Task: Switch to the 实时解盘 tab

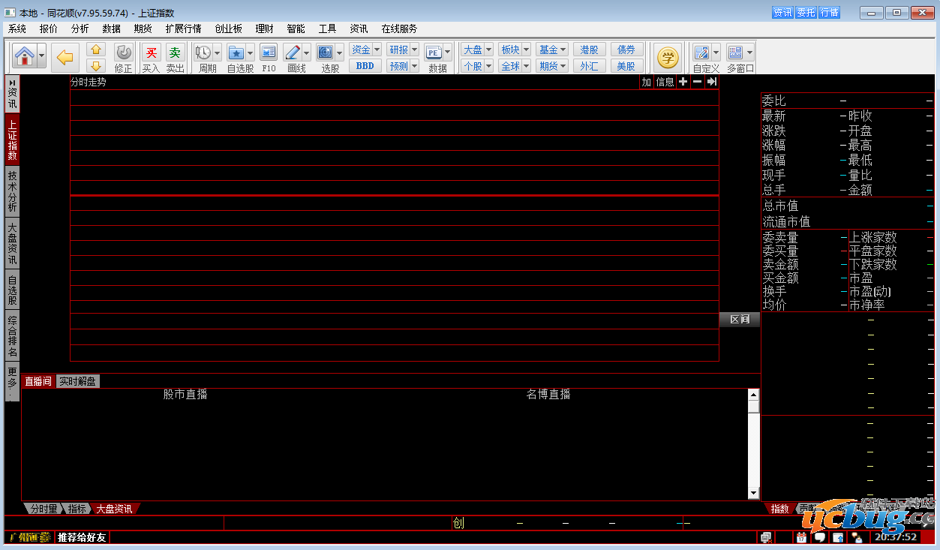Action: tap(77, 381)
